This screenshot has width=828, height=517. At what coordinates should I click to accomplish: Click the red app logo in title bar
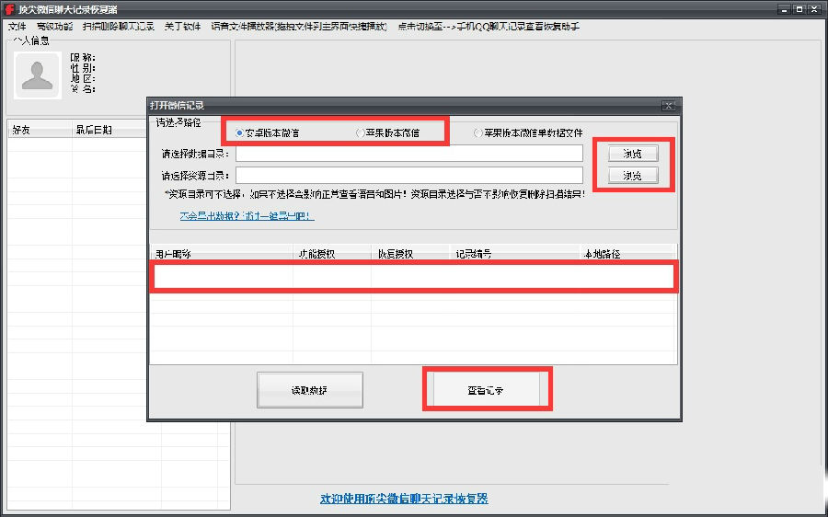pyautogui.click(x=9, y=9)
